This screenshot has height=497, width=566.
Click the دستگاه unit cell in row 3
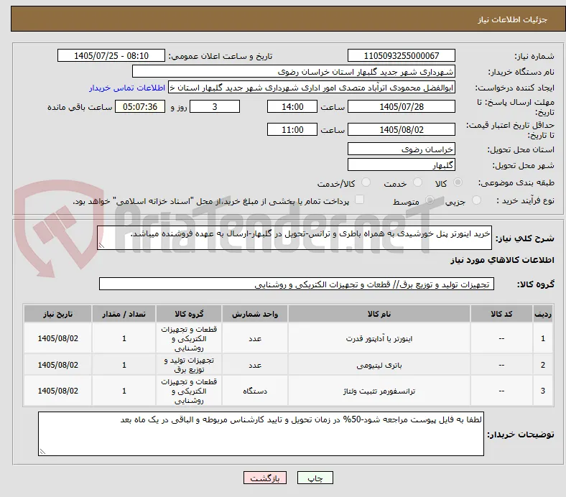(x=255, y=391)
